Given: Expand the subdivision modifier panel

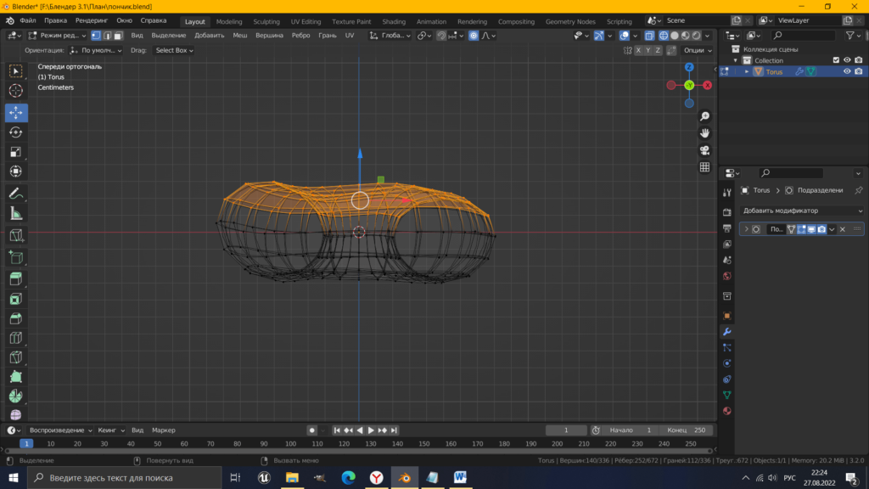Looking at the screenshot, I should [x=746, y=229].
